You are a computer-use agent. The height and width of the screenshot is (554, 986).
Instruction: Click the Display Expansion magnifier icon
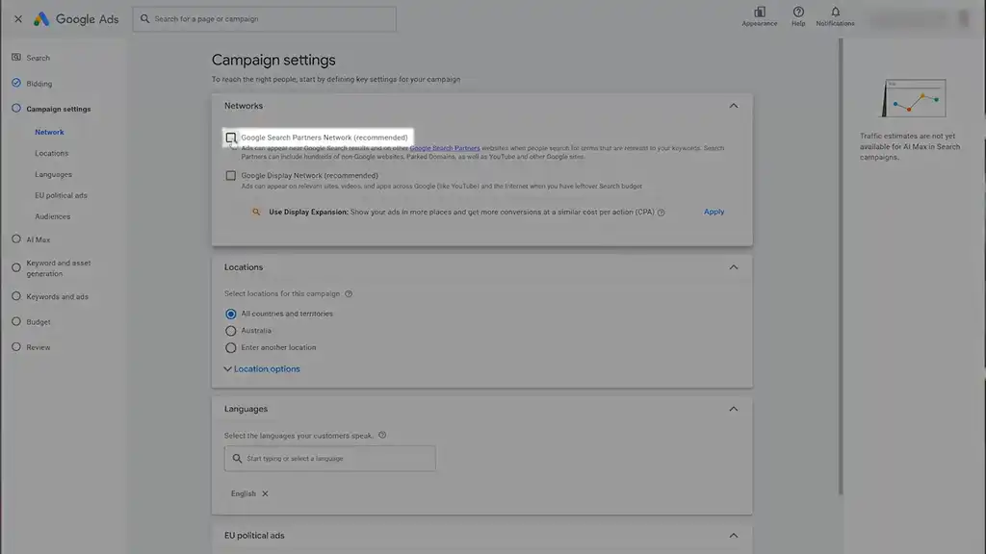pyautogui.click(x=256, y=212)
